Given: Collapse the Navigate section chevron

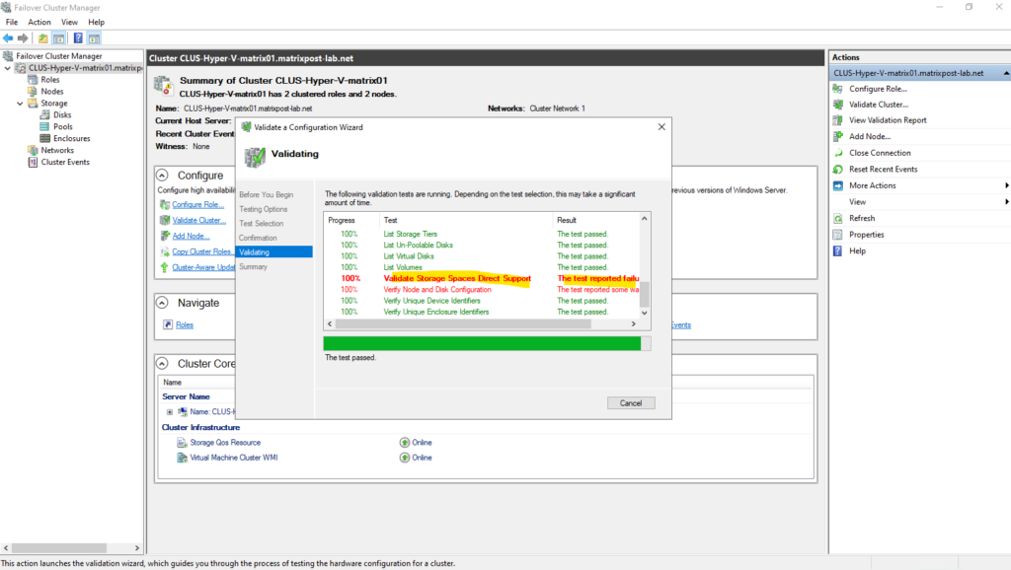Looking at the screenshot, I should (x=164, y=303).
